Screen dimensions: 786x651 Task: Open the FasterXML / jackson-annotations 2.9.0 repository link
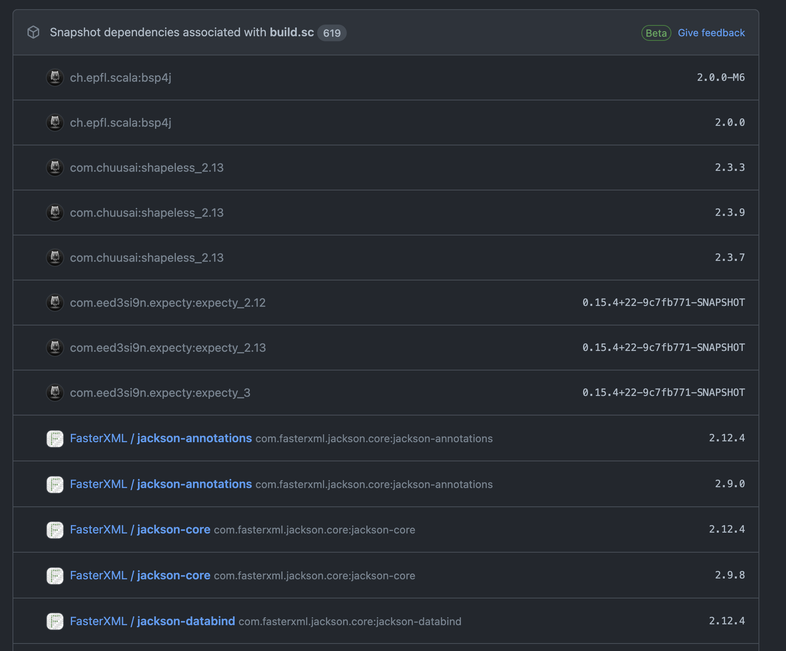pyautogui.click(x=160, y=484)
